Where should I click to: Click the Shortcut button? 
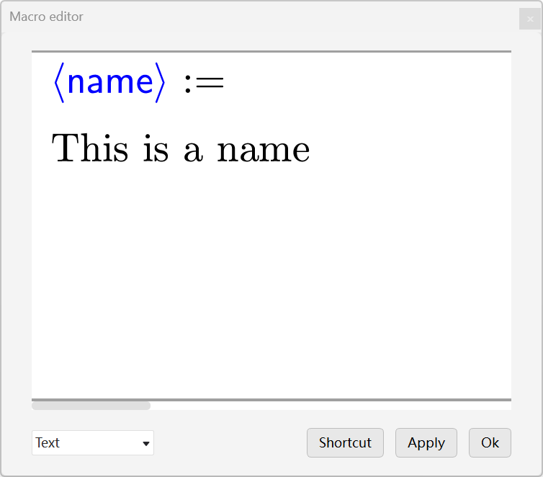[345, 442]
